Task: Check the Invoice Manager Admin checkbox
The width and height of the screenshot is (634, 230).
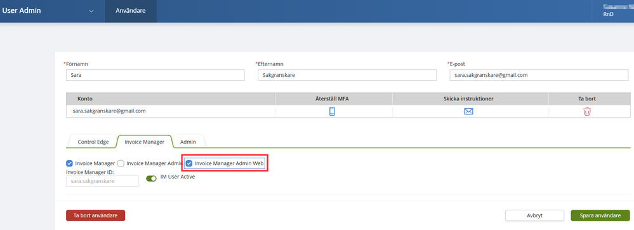Action: 121,163
